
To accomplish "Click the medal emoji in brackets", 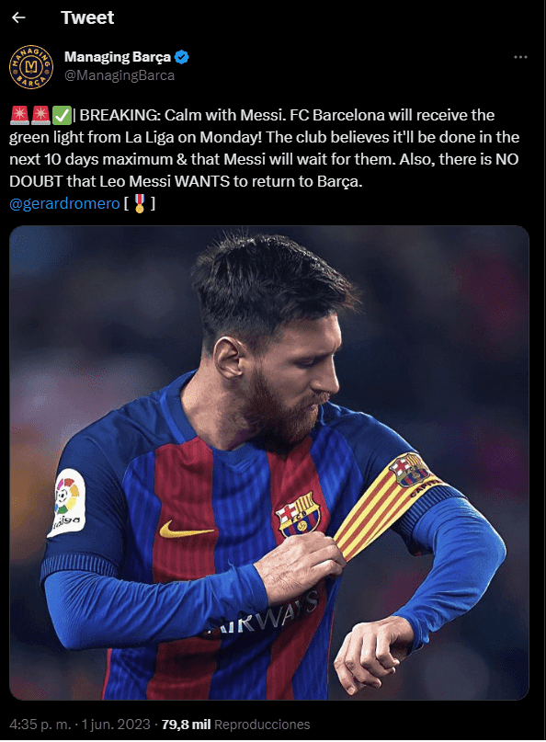I will (x=139, y=203).
